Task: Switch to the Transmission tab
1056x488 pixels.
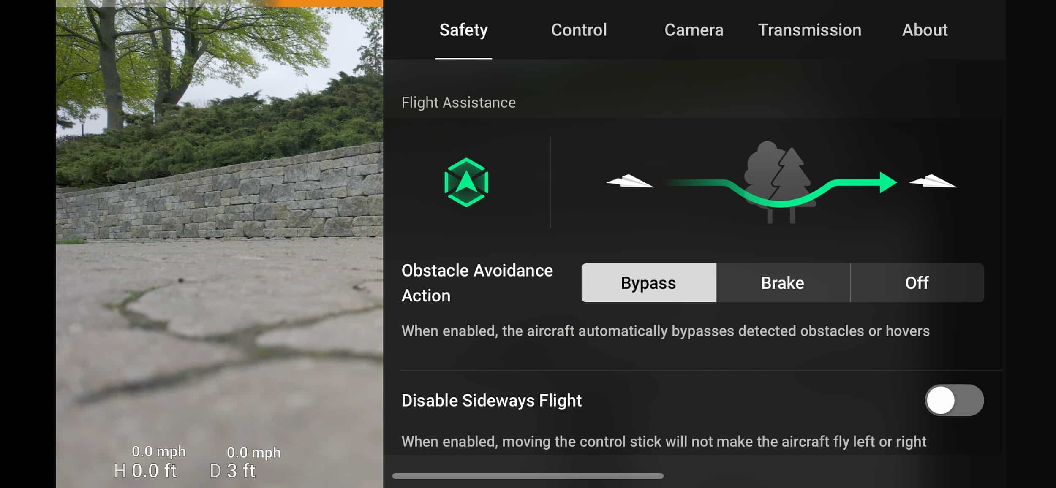Action: tap(809, 30)
